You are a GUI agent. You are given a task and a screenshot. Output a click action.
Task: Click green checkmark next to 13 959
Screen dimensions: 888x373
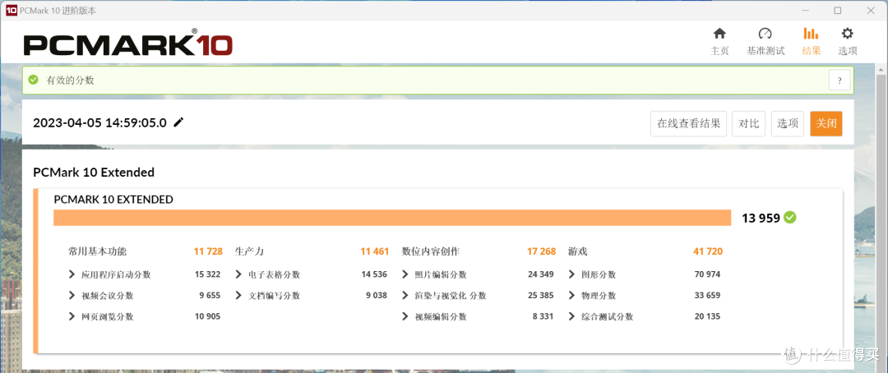pos(790,218)
